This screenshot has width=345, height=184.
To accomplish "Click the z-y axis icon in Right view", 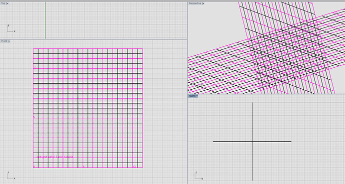I will click(x=198, y=176).
